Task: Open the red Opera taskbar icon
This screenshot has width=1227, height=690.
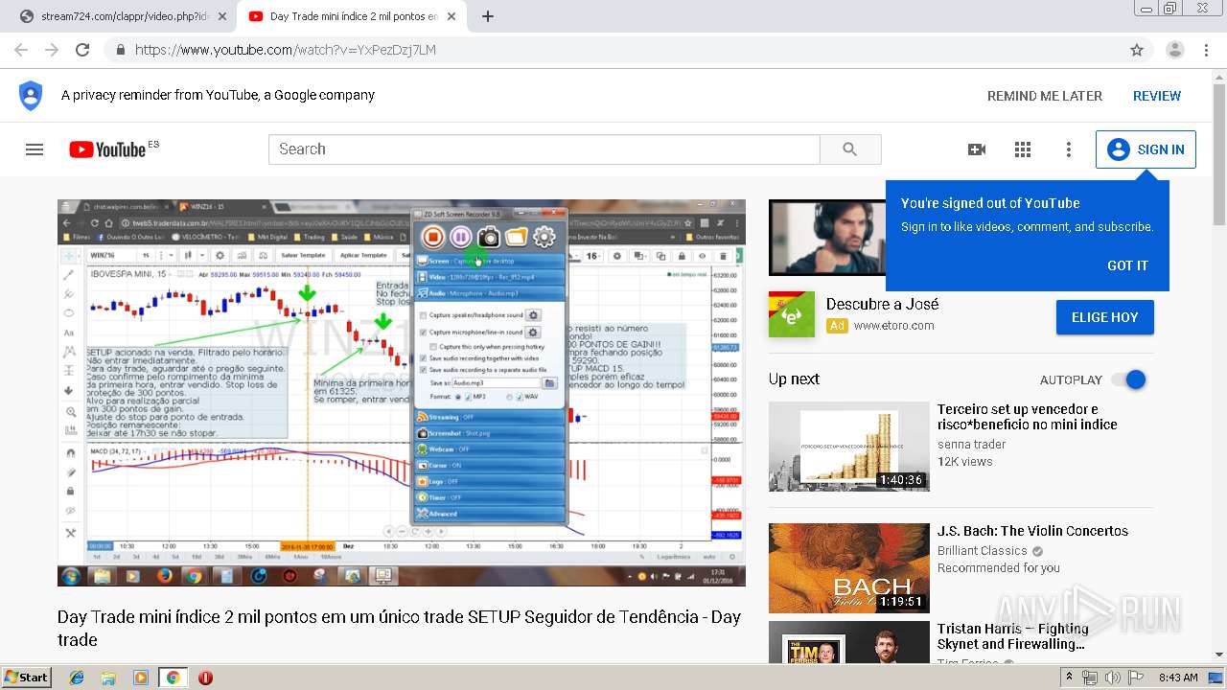Action: [205, 678]
